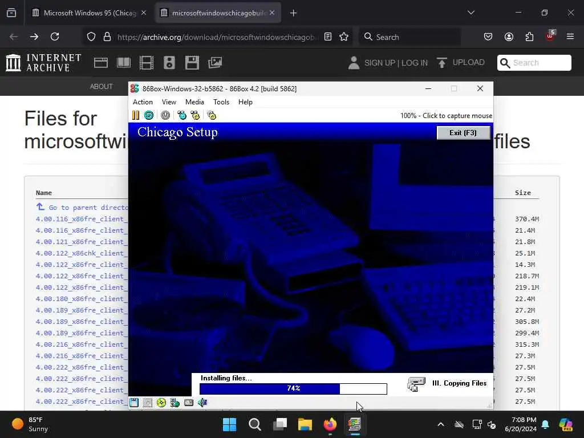Click LOG IN link
The height and width of the screenshot is (438, 584).
click(415, 63)
